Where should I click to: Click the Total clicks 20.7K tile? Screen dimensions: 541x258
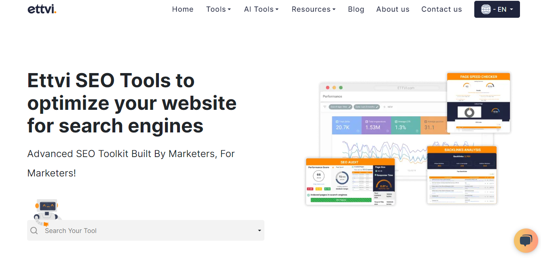pos(347,125)
